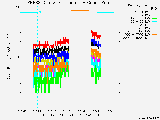Click the "18:15" time axis label
Screen dimensions: 160x120
click(53, 111)
